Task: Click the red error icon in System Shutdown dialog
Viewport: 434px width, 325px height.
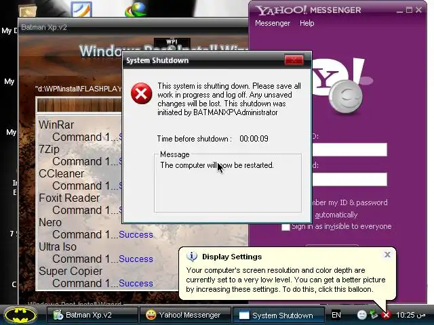Action: pyautogui.click(x=142, y=93)
